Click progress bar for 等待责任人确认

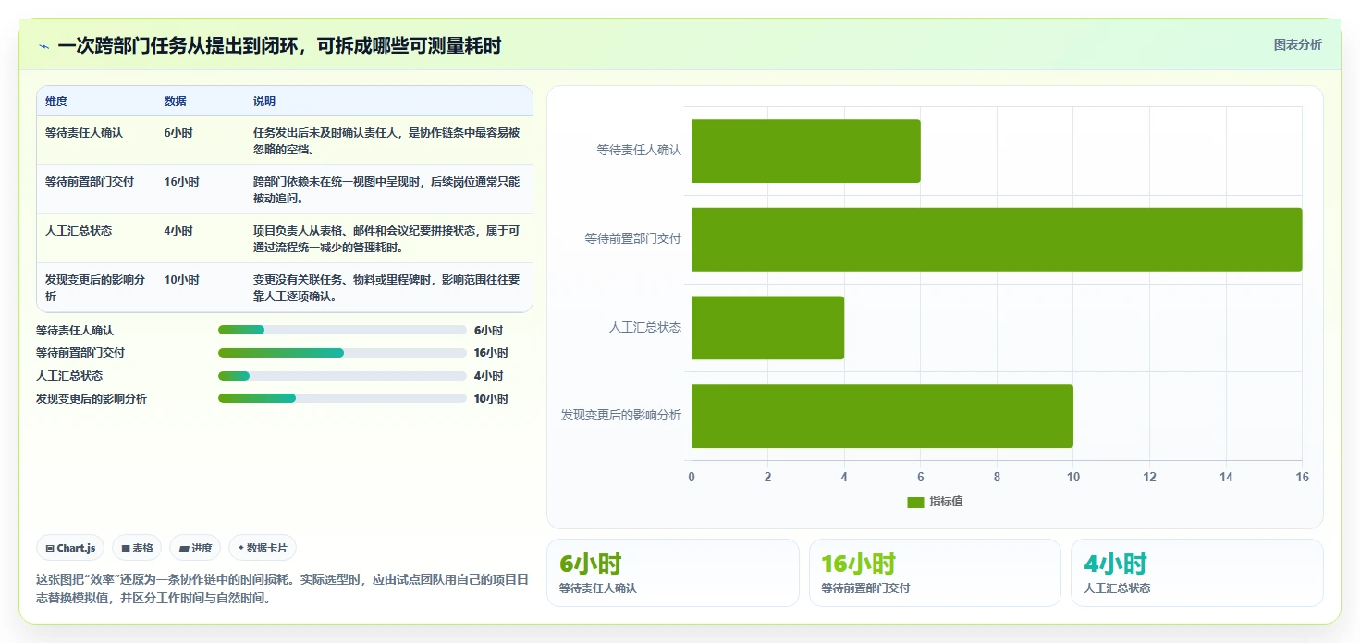[x=342, y=330]
